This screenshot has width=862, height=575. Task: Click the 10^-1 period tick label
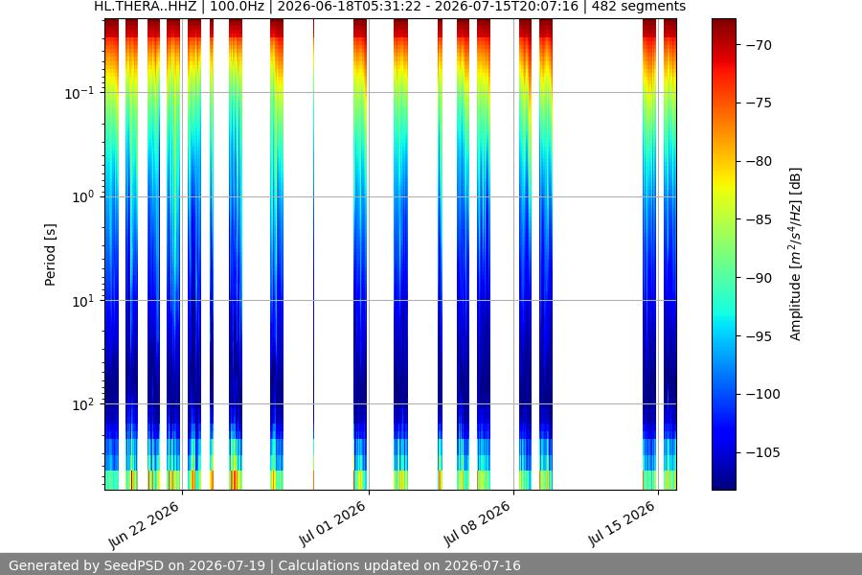79,93
